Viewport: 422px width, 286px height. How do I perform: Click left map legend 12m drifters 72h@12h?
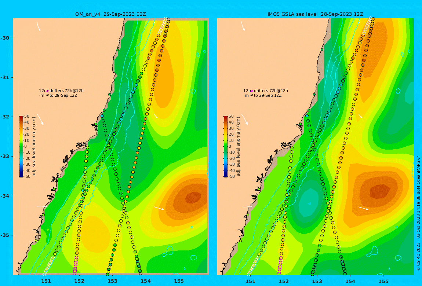pos(61,91)
